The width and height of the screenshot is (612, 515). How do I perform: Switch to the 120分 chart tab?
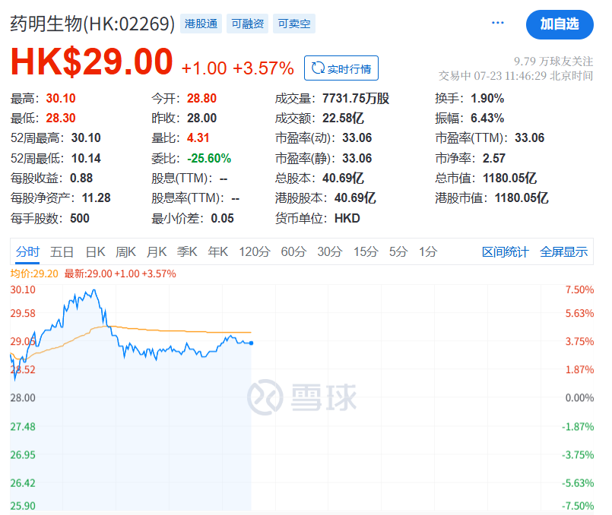[x=255, y=252]
